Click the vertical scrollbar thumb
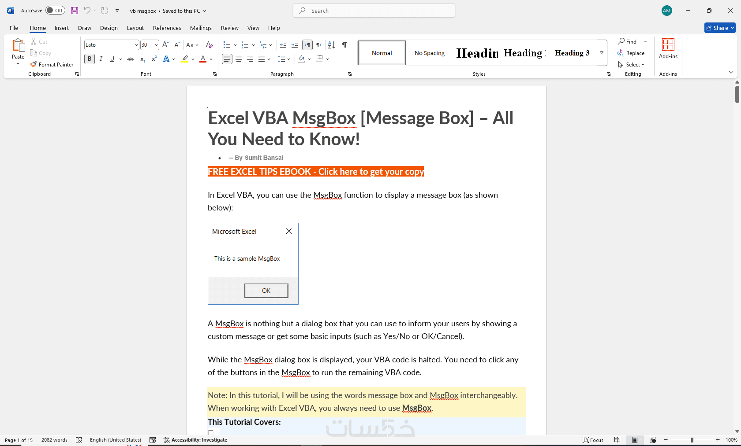 (737, 94)
